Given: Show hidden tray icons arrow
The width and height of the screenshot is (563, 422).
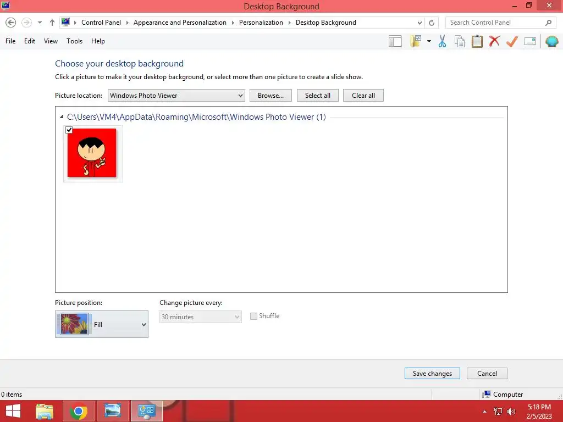Looking at the screenshot, I should tap(485, 412).
